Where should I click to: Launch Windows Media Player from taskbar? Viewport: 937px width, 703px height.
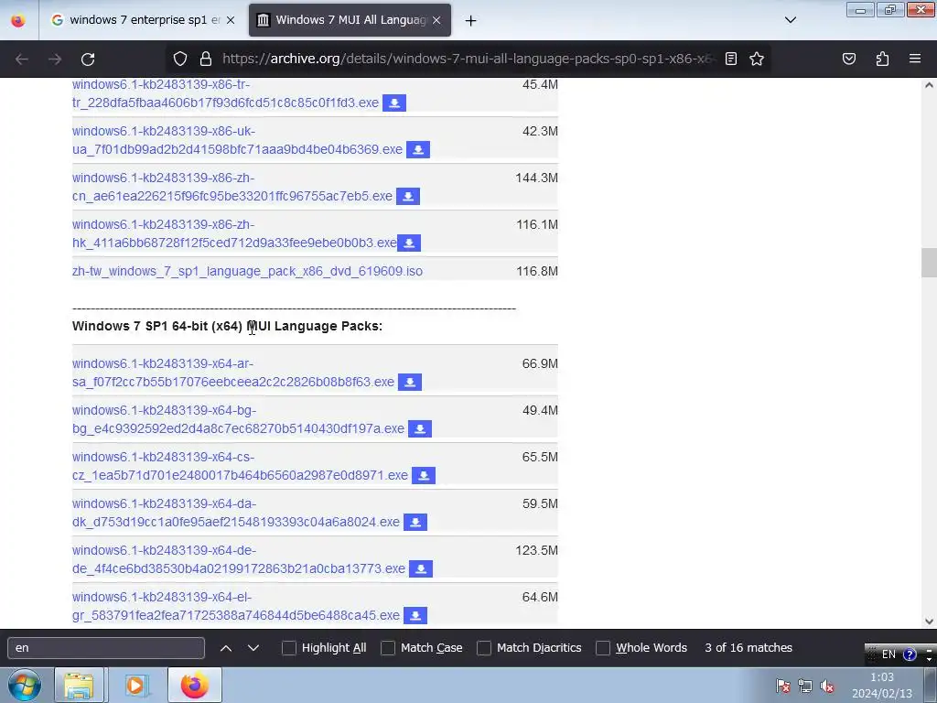(x=135, y=685)
